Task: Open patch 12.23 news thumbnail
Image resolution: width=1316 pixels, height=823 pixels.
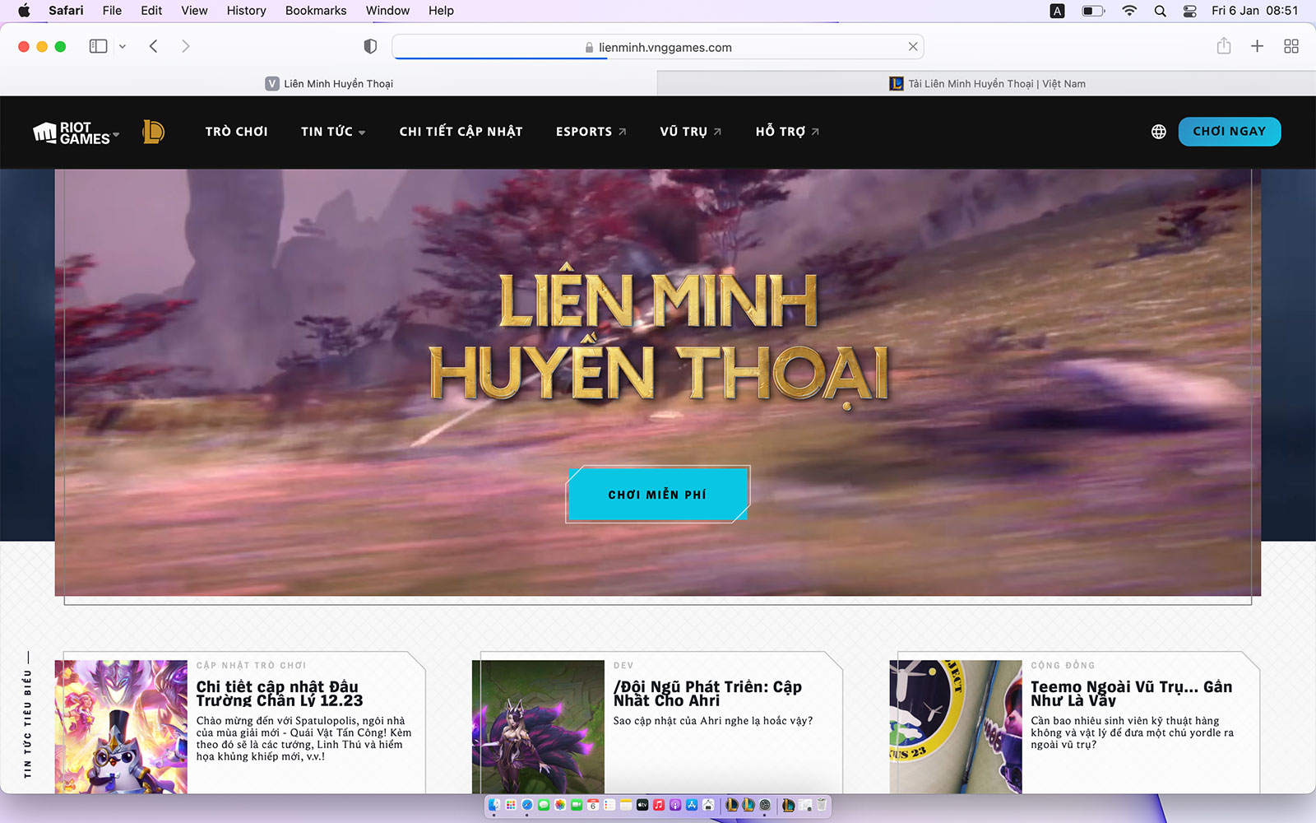Action: 121,727
